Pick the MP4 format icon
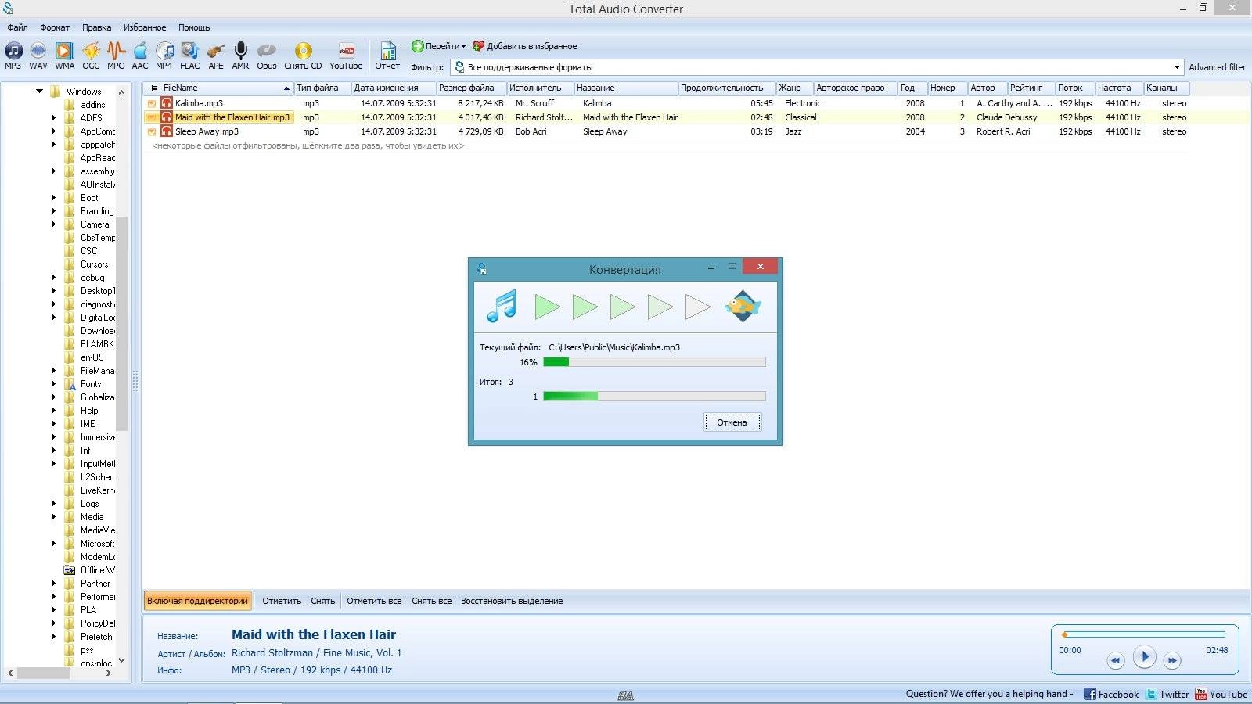 coord(164,56)
